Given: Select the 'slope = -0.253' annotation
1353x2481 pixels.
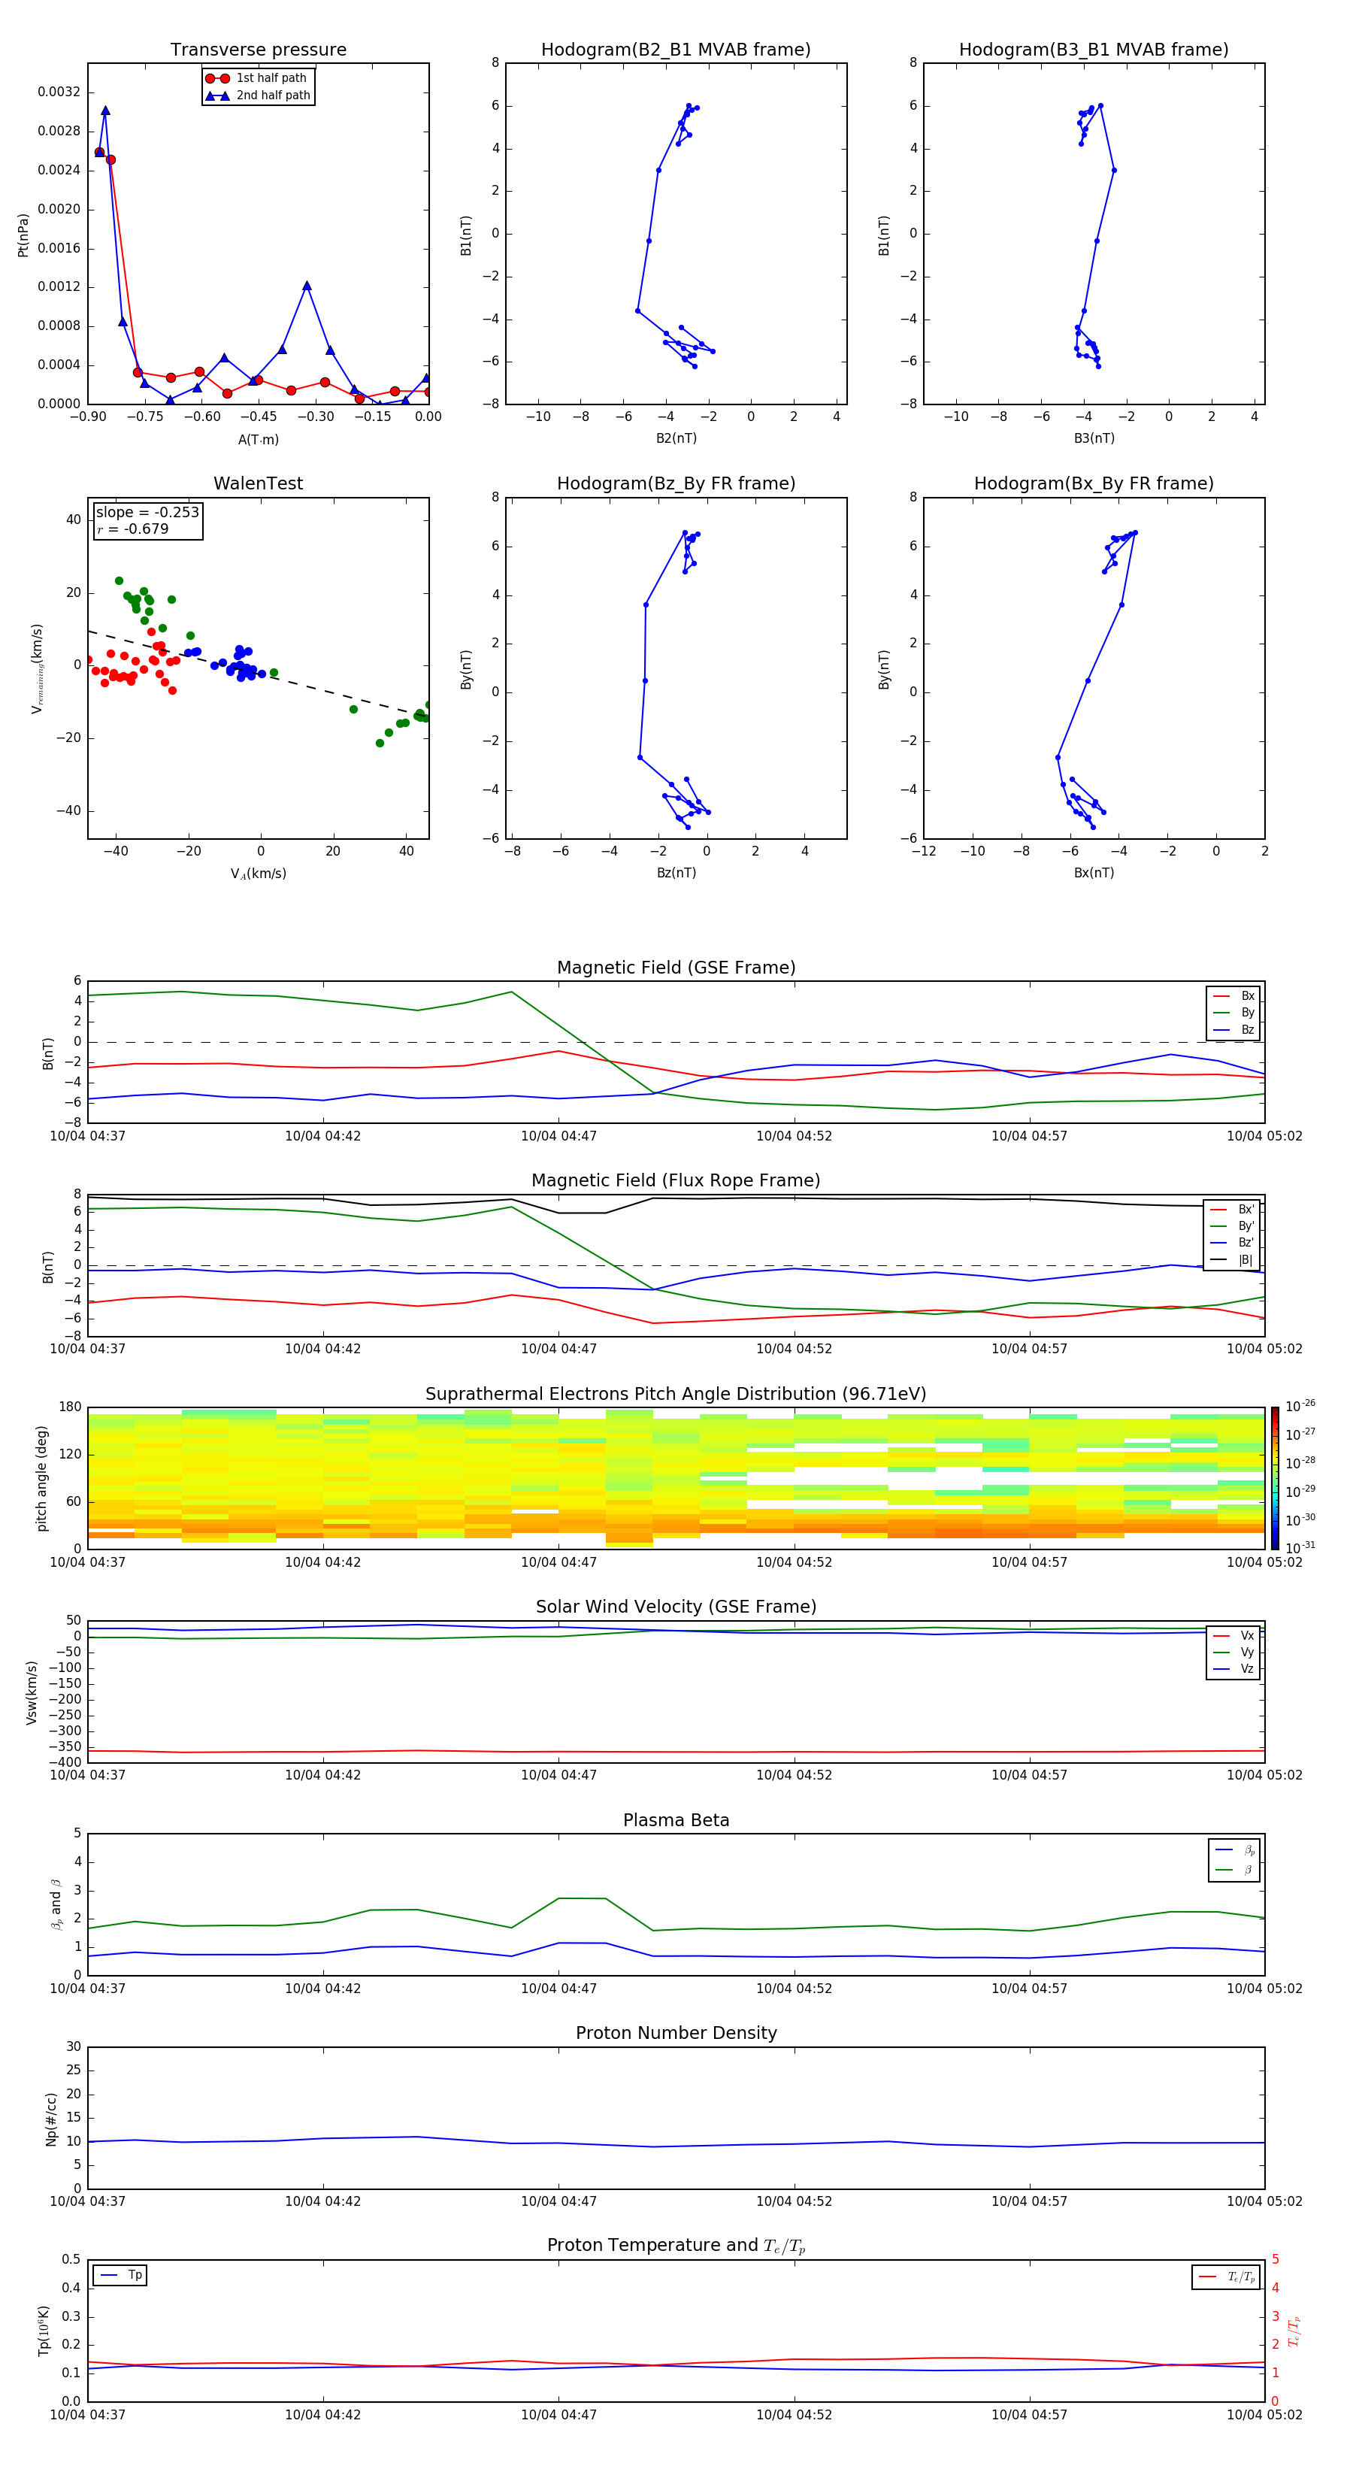Looking at the screenshot, I should (x=147, y=513).
